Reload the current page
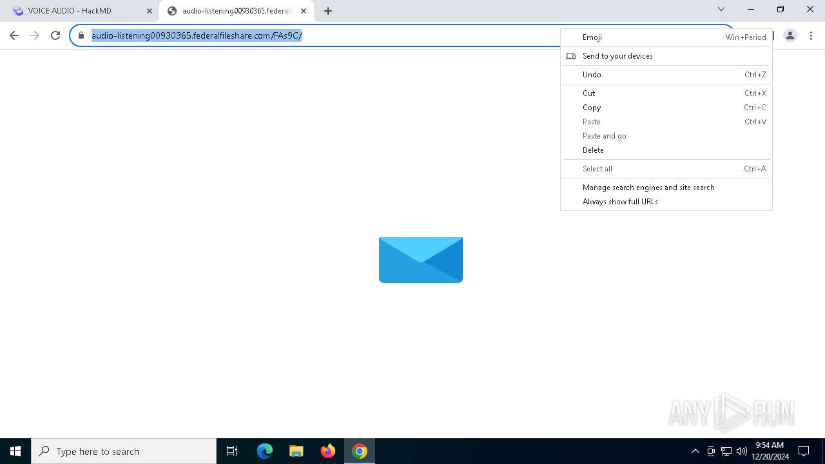This screenshot has height=464, width=825. 55,35
